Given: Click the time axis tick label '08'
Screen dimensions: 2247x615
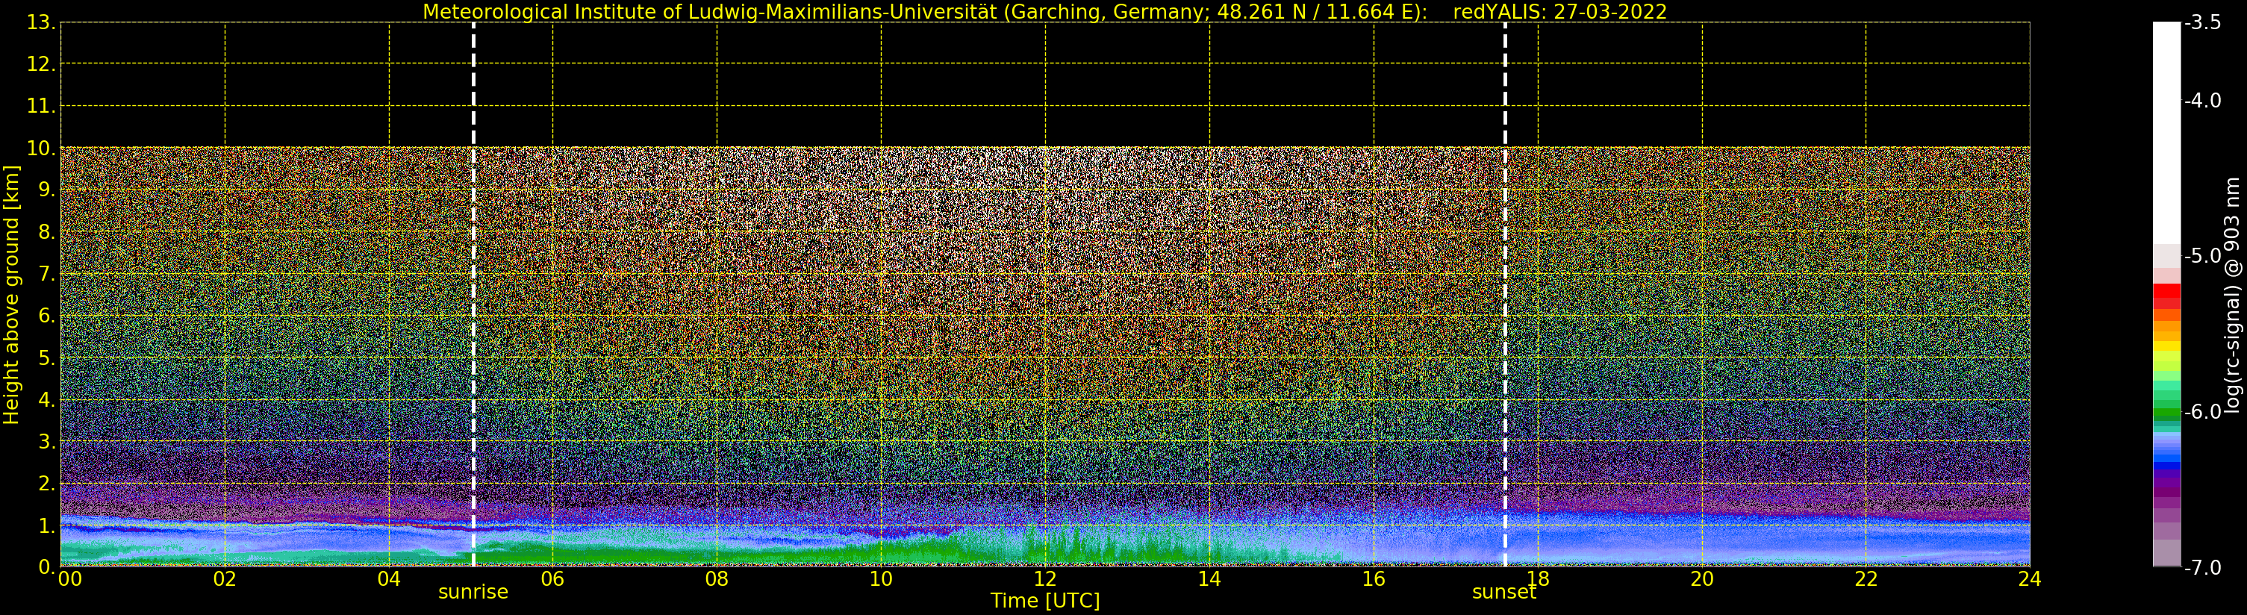Looking at the screenshot, I should click(717, 579).
